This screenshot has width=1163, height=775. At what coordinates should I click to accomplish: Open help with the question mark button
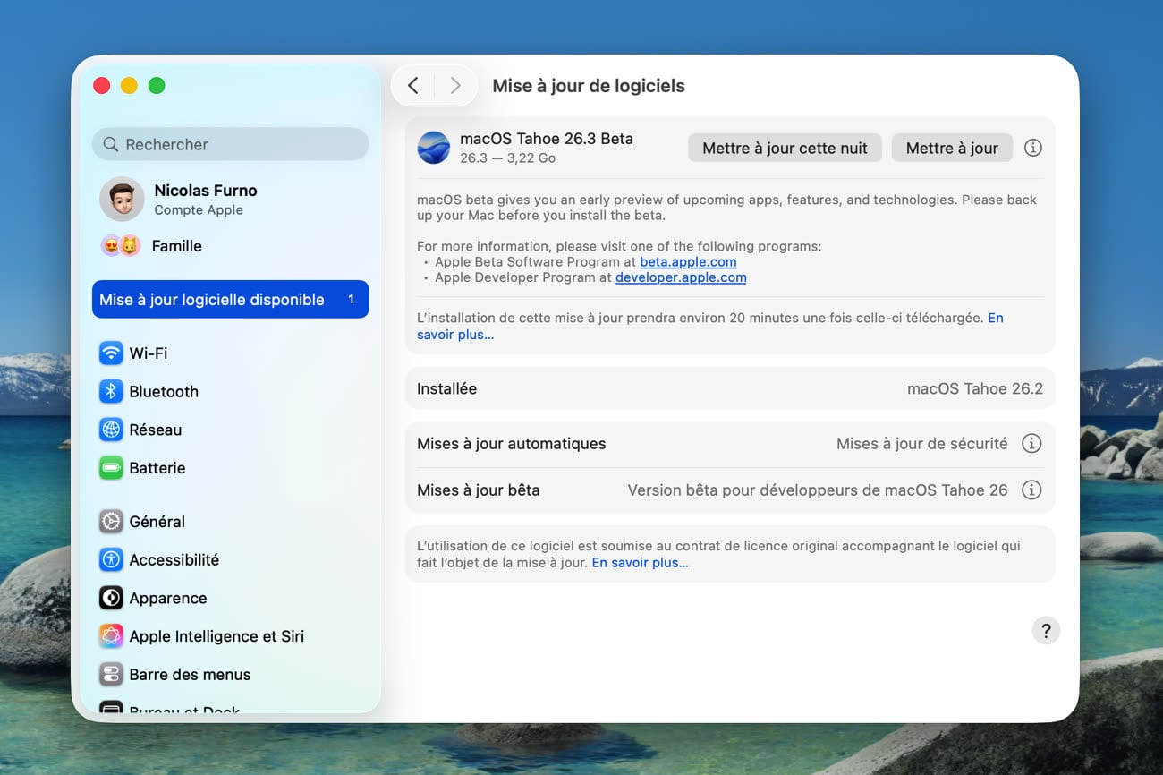[1046, 630]
